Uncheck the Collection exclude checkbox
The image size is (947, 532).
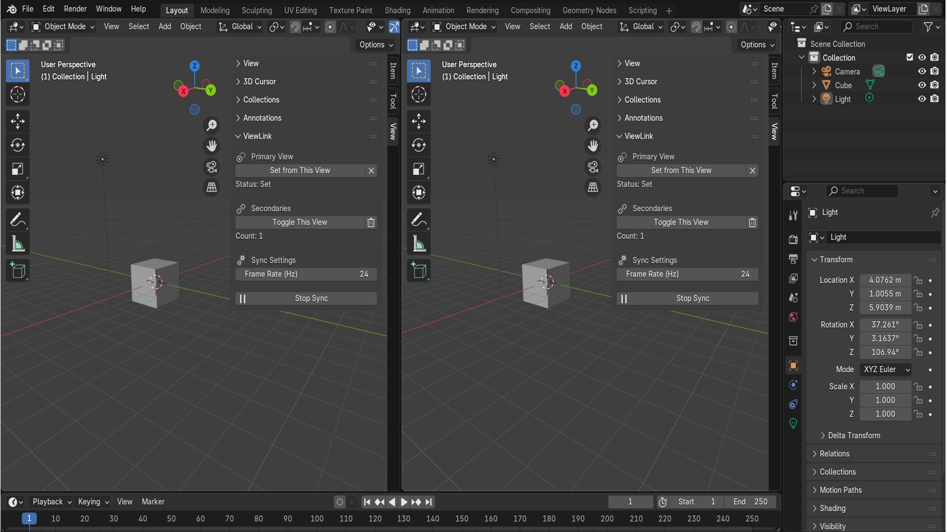910,58
